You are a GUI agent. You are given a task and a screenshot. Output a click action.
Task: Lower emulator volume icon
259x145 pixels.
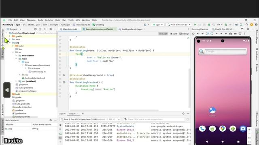[202, 33]
